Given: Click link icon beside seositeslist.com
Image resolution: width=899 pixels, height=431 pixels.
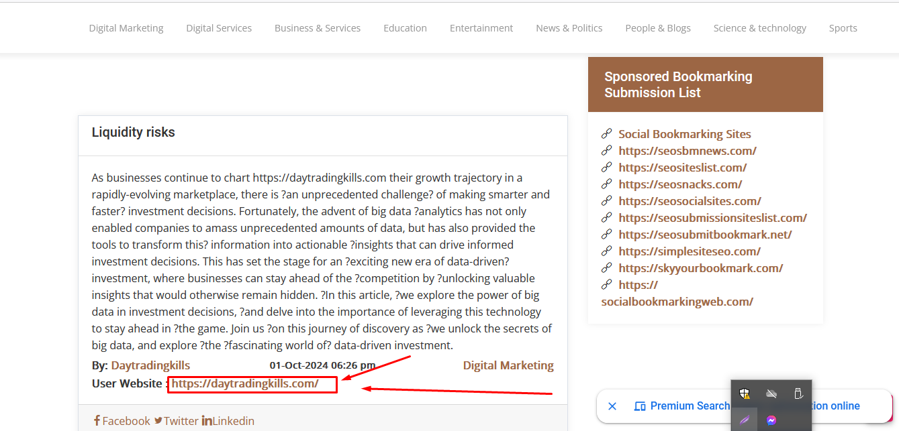Looking at the screenshot, I should (607, 167).
